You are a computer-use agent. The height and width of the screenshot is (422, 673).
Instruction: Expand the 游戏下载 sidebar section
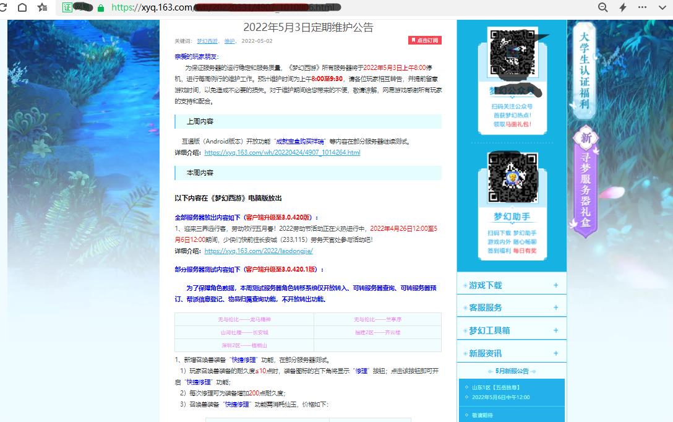click(512, 285)
